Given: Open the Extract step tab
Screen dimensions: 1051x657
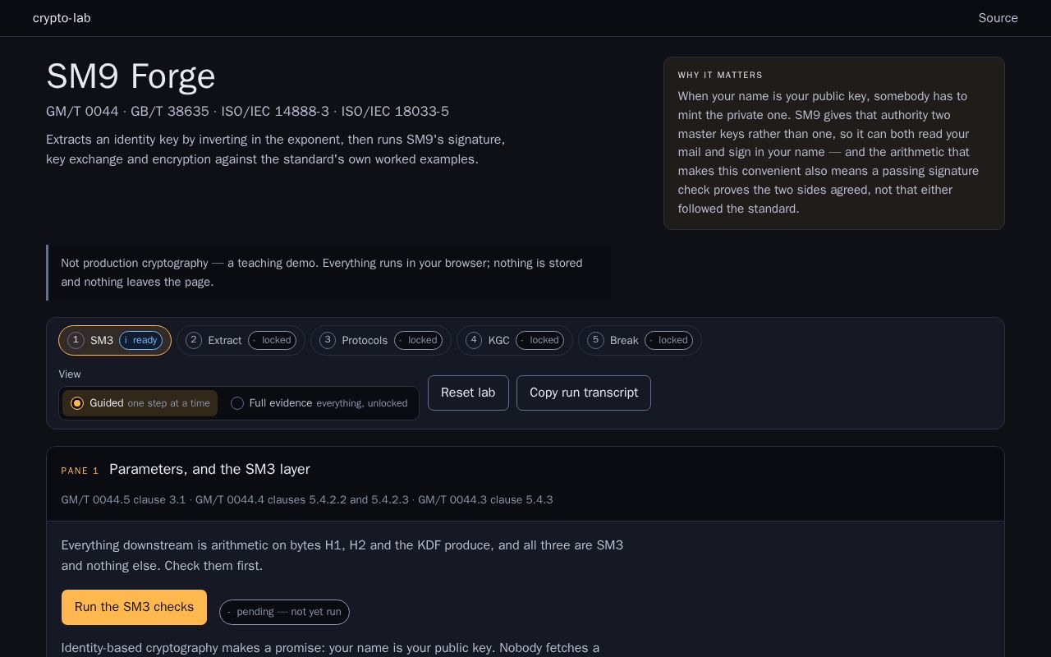Looking at the screenshot, I should click(x=241, y=340).
